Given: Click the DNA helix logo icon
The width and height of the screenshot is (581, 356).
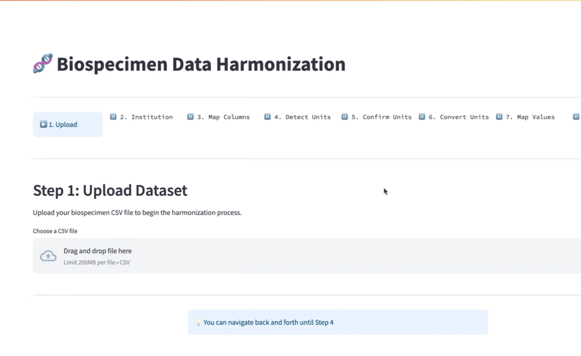Looking at the screenshot, I should click(43, 63).
